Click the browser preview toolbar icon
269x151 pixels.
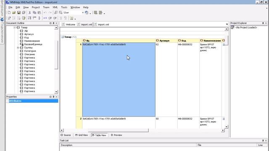tap(87, 13)
